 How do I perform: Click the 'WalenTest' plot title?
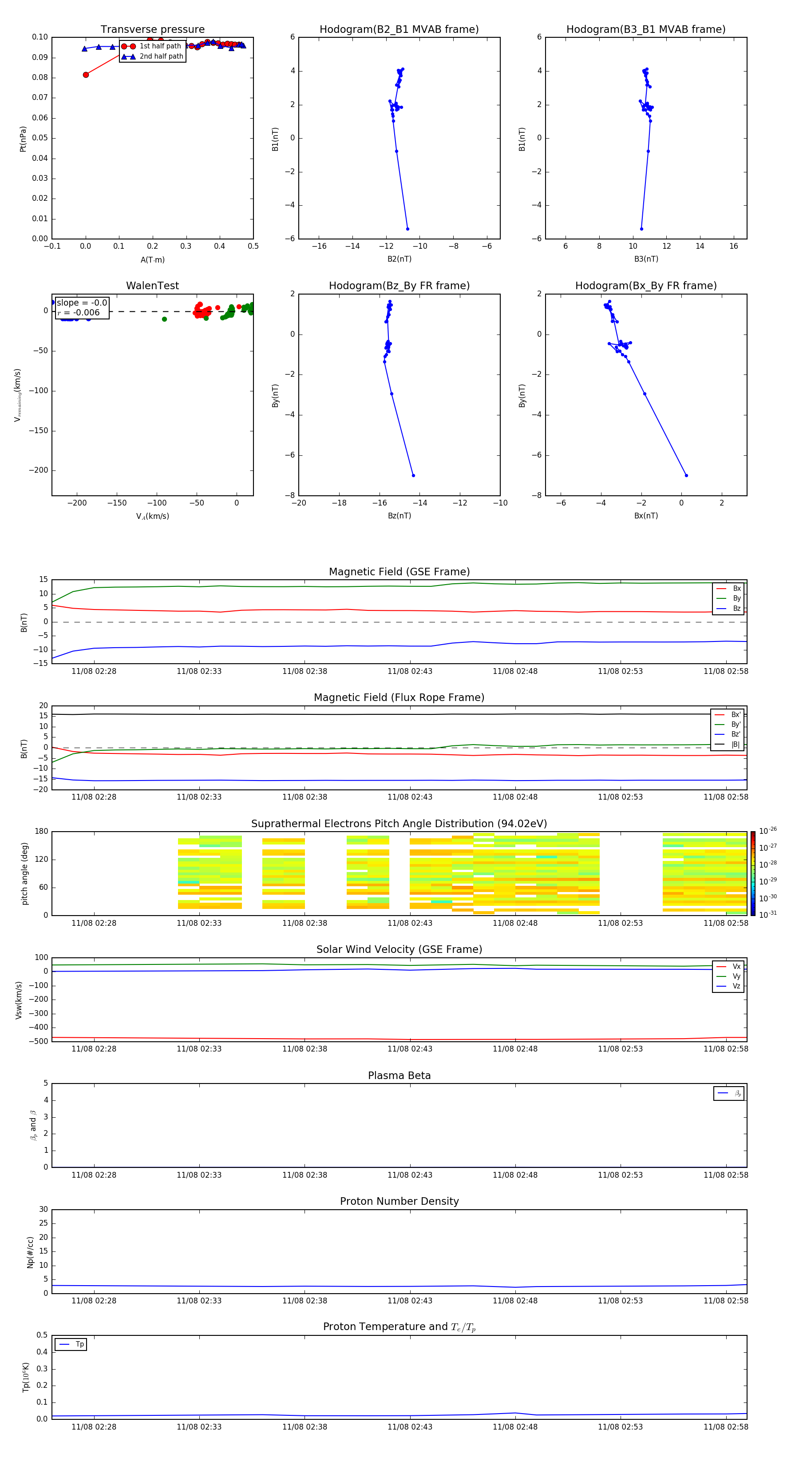[152, 286]
